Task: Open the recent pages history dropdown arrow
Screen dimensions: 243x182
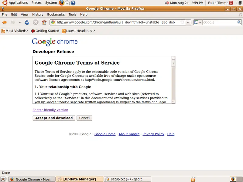Action: pos(20,22)
